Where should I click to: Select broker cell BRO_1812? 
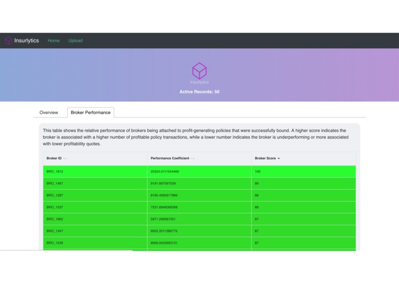pos(95,172)
